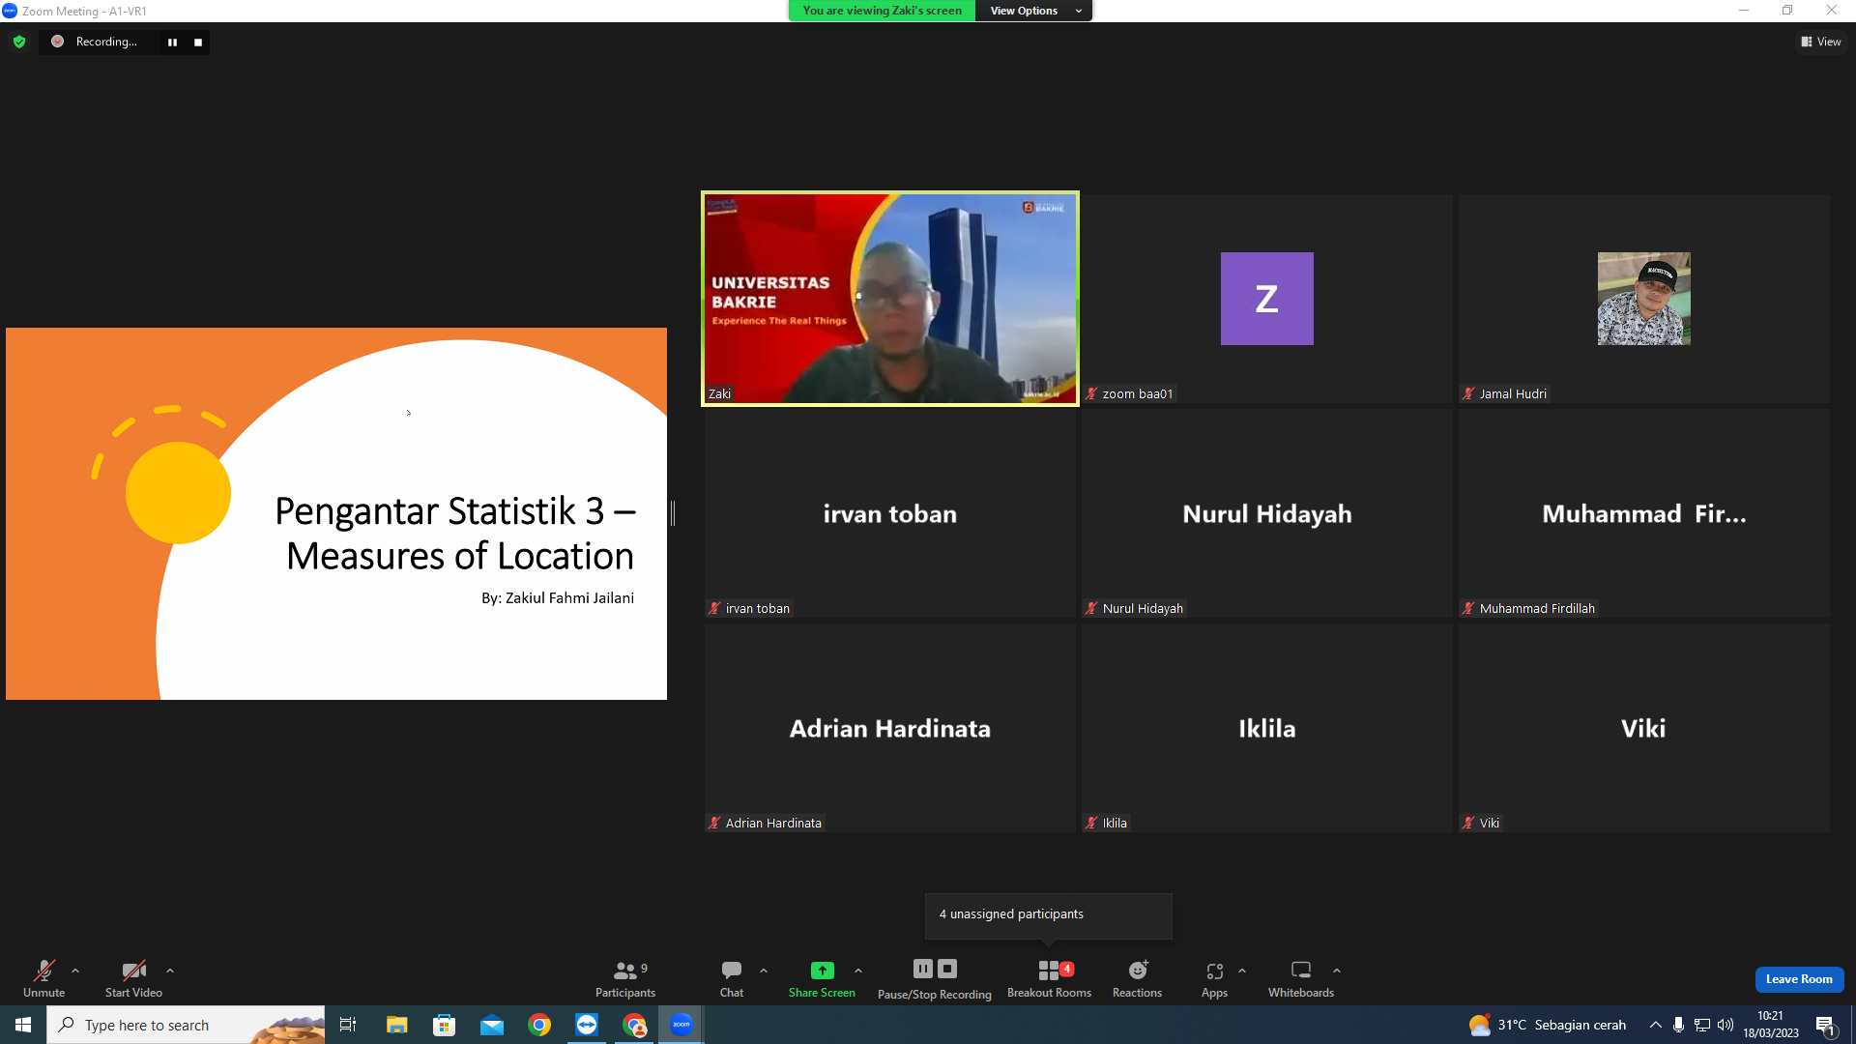Screen dimensions: 1856x1044
Task: Click the View layout button
Action: [1821, 42]
